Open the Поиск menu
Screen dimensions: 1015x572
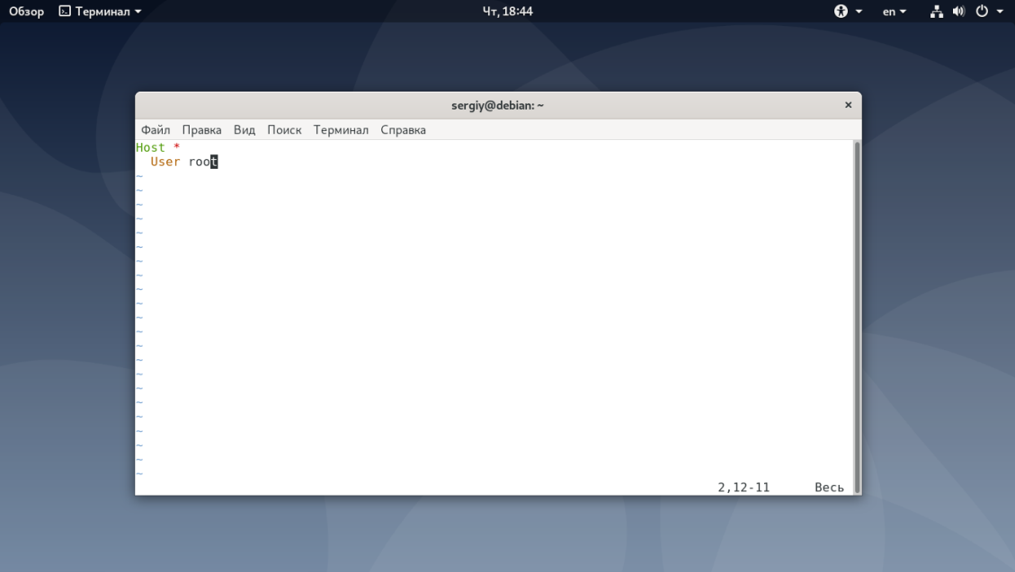click(x=284, y=130)
